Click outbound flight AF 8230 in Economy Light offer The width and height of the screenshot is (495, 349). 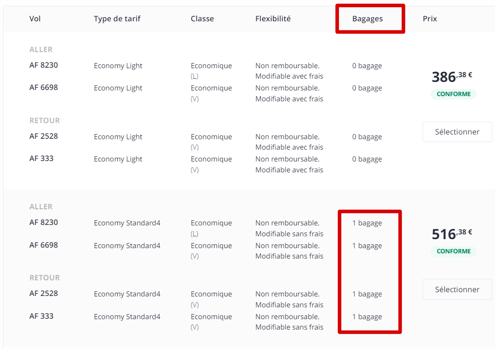click(44, 65)
